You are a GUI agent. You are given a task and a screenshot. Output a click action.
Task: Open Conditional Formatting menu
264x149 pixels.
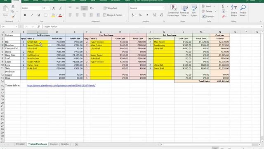173,10
